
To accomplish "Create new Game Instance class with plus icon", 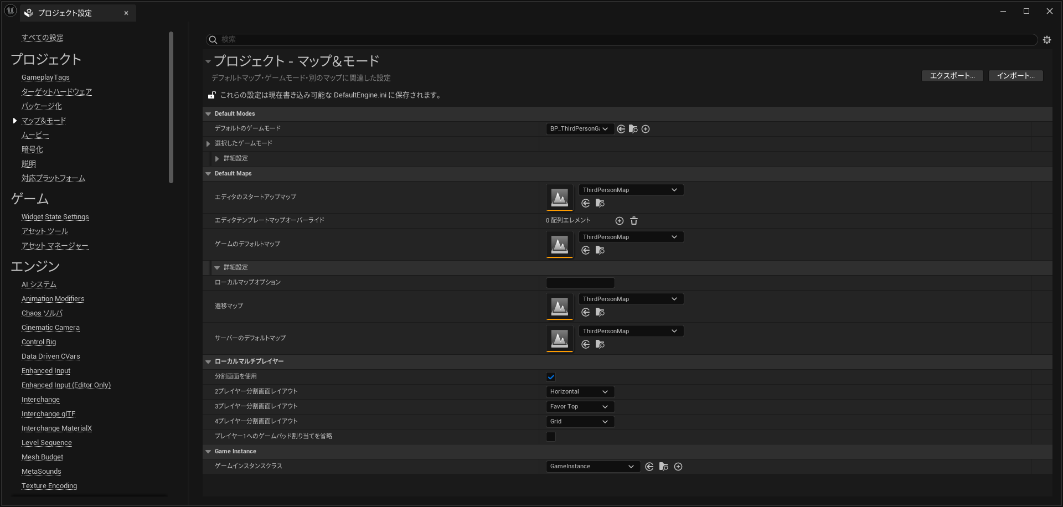I will click(x=678, y=467).
